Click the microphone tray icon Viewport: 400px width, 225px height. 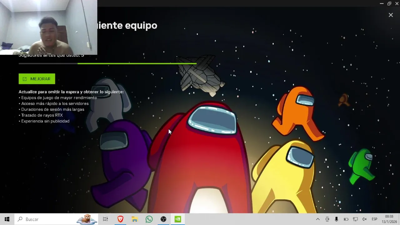[x=336, y=219]
